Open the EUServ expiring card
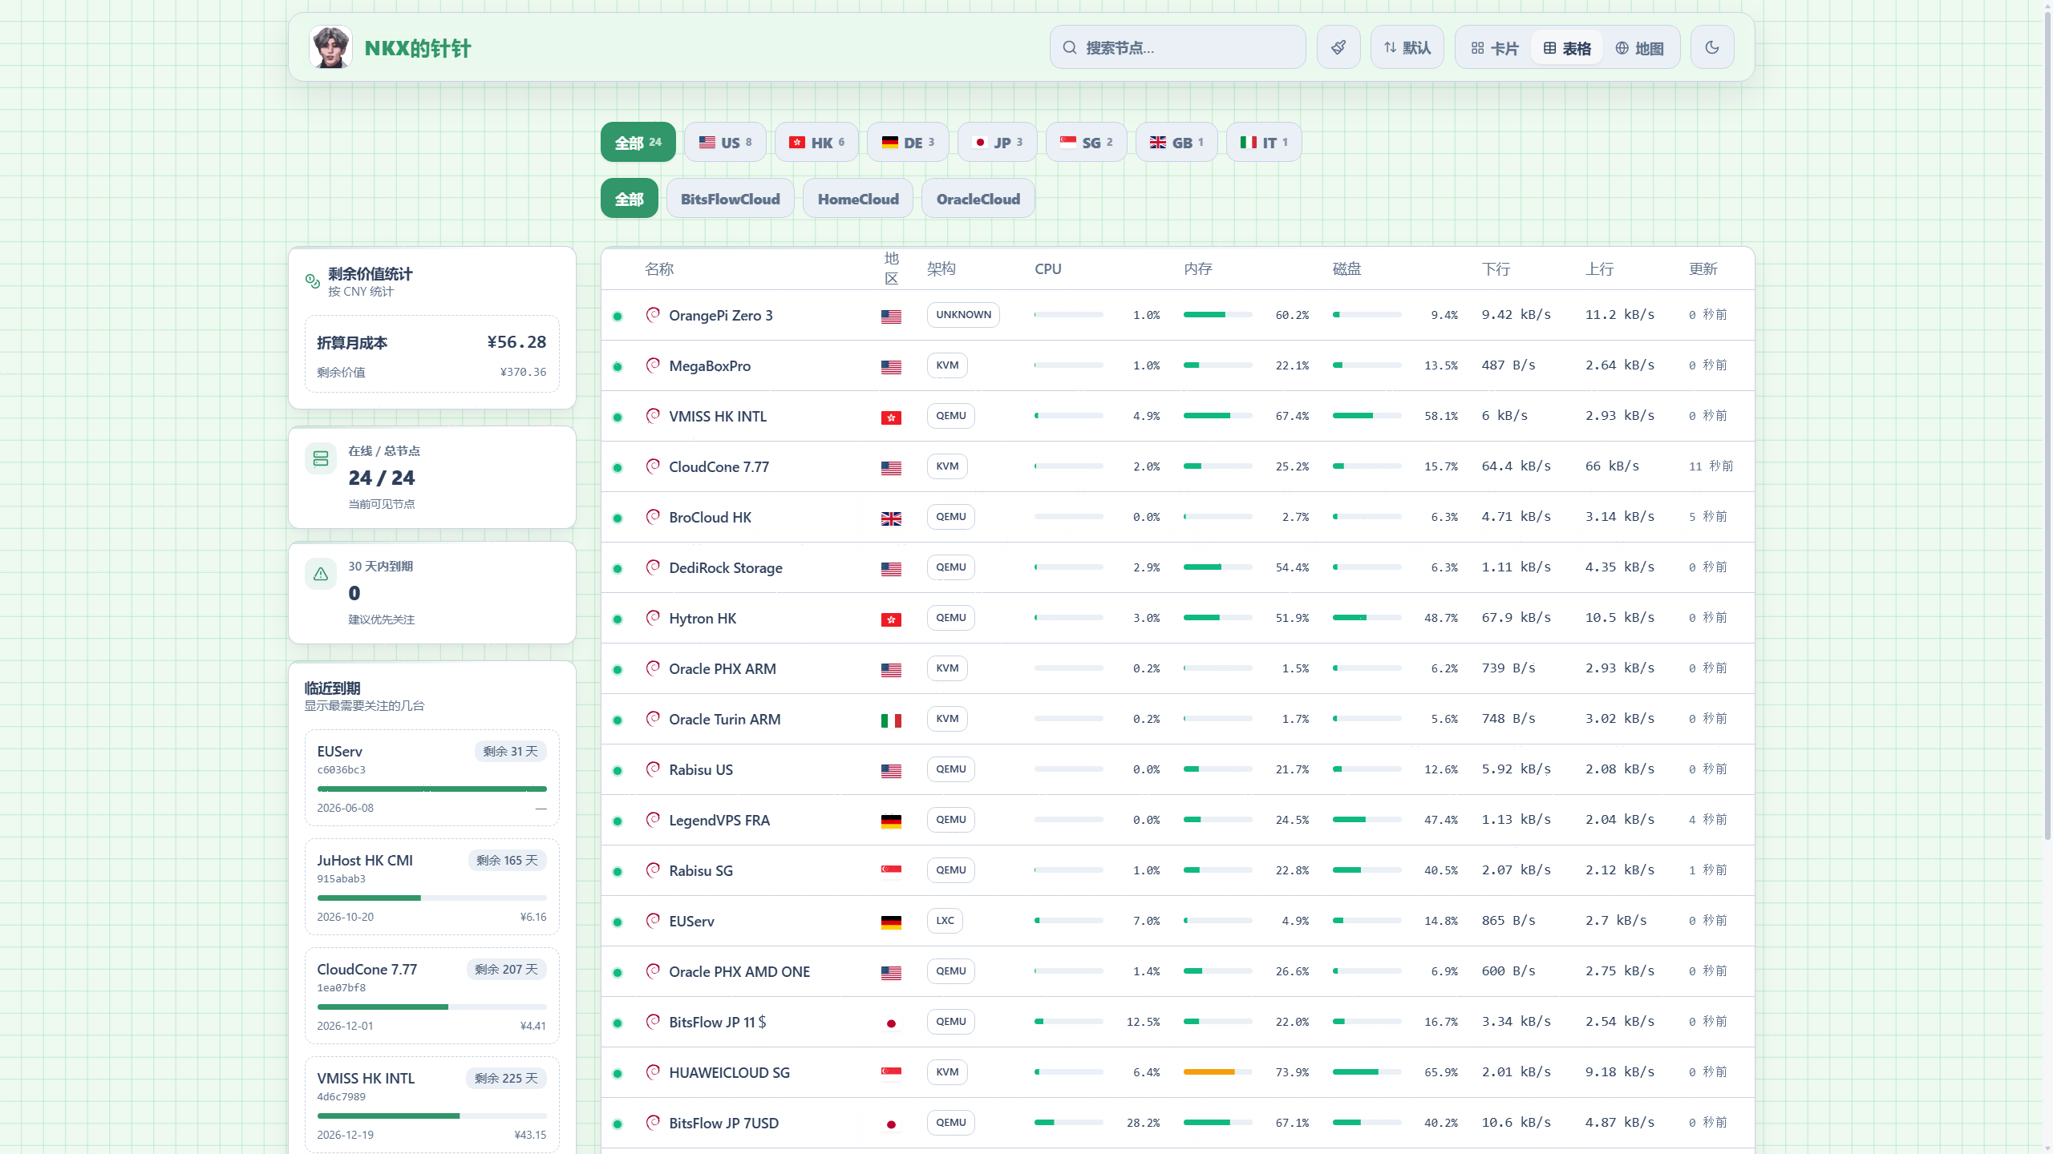 click(432, 777)
